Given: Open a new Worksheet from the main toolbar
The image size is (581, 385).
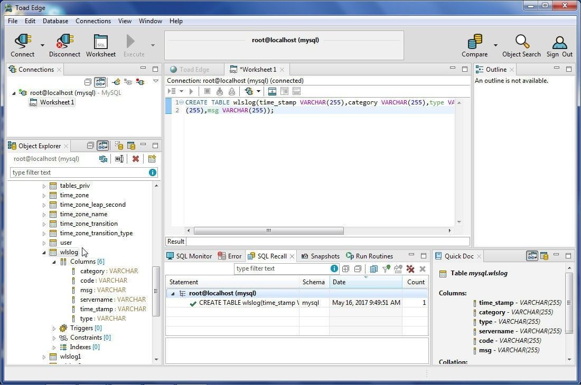Looking at the screenshot, I should [101, 42].
